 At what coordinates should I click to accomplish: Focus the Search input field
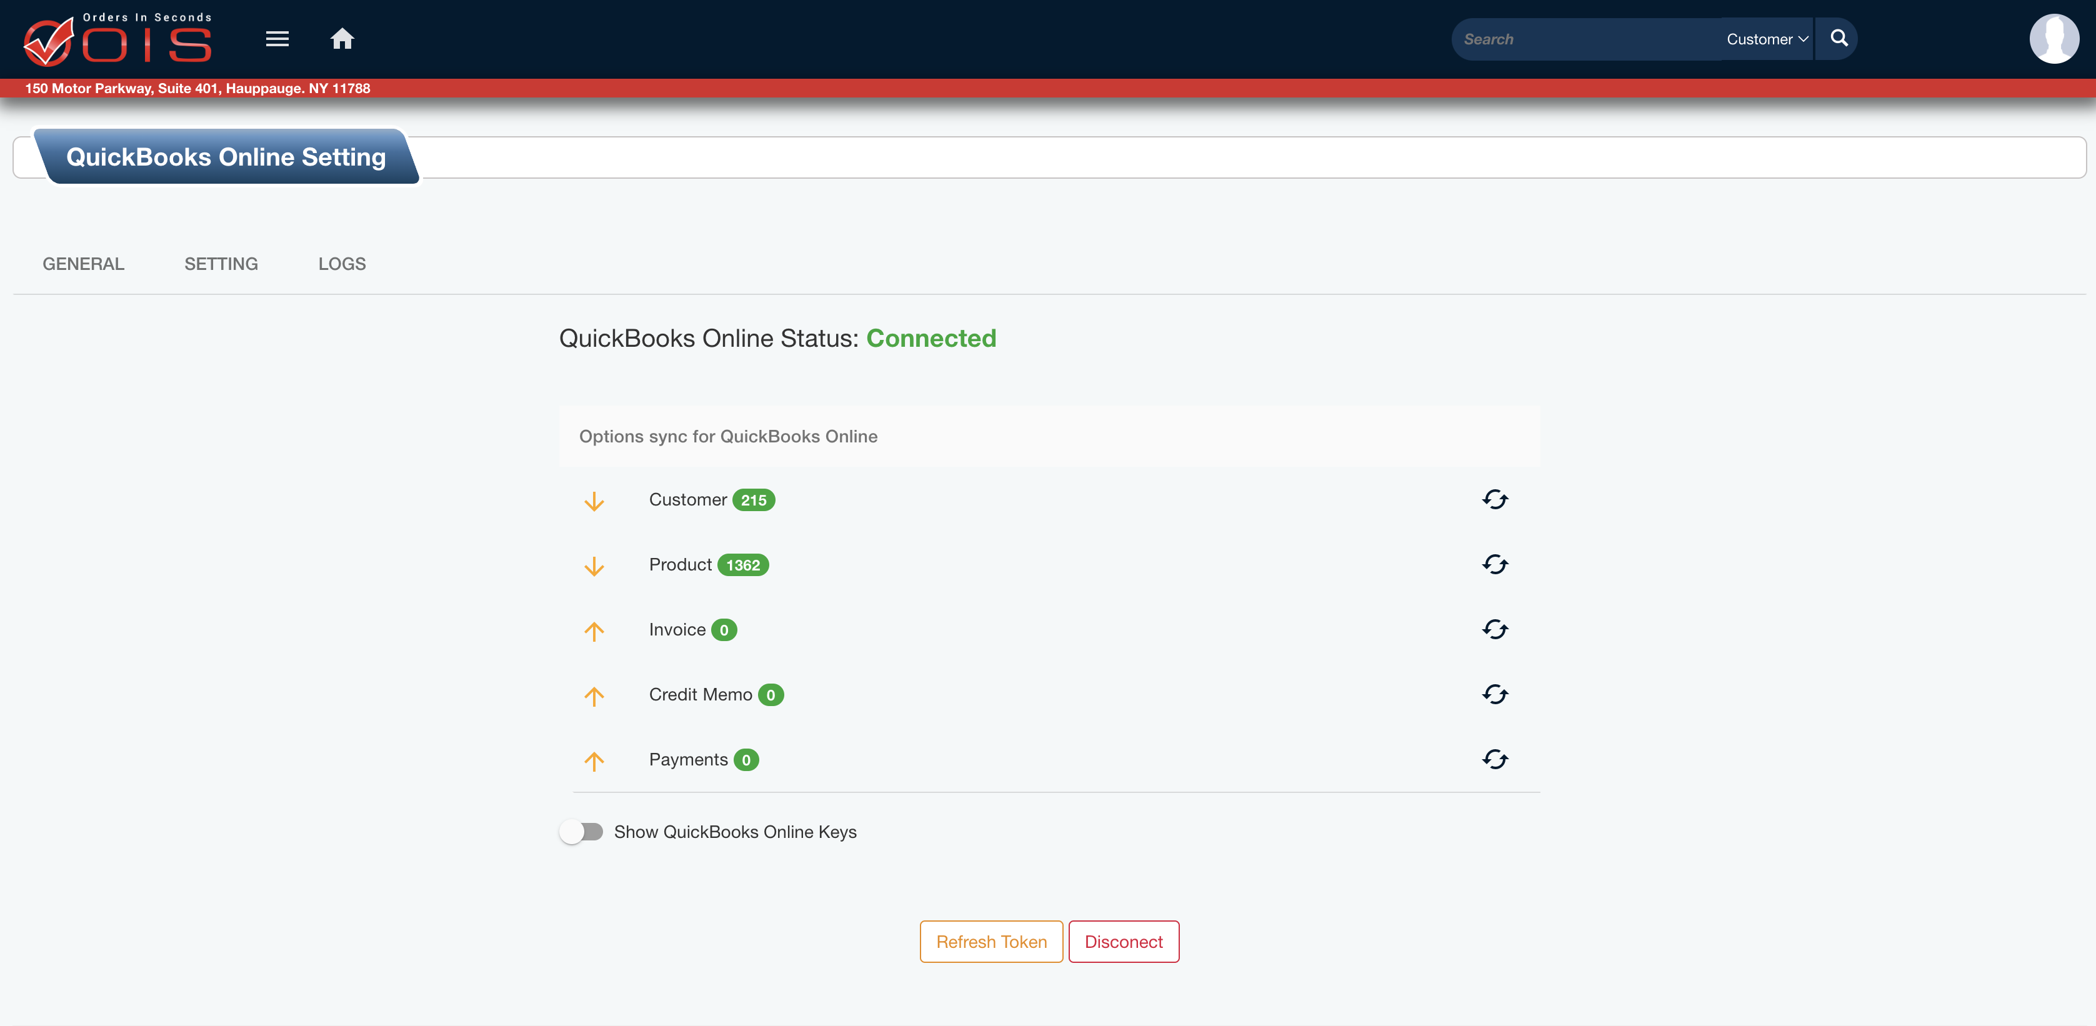click(x=1587, y=39)
